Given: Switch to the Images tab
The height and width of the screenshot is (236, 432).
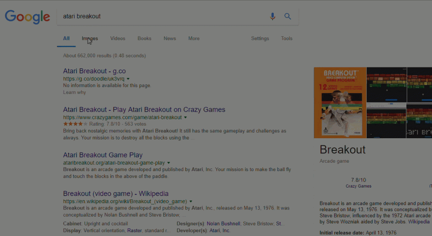Looking at the screenshot, I should 90,38.
